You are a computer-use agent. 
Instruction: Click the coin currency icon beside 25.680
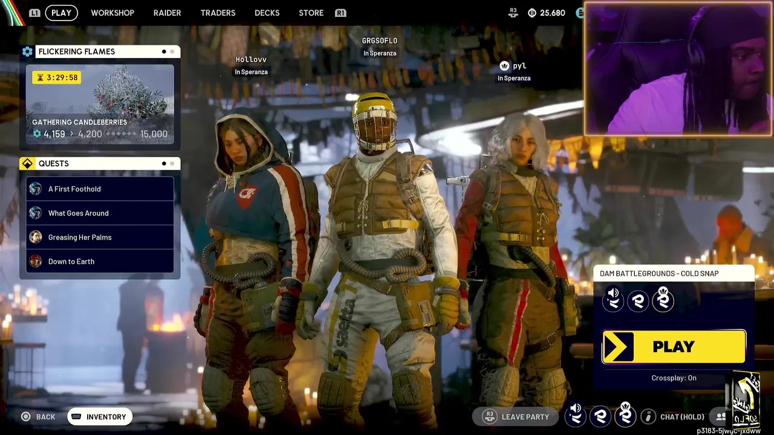532,13
